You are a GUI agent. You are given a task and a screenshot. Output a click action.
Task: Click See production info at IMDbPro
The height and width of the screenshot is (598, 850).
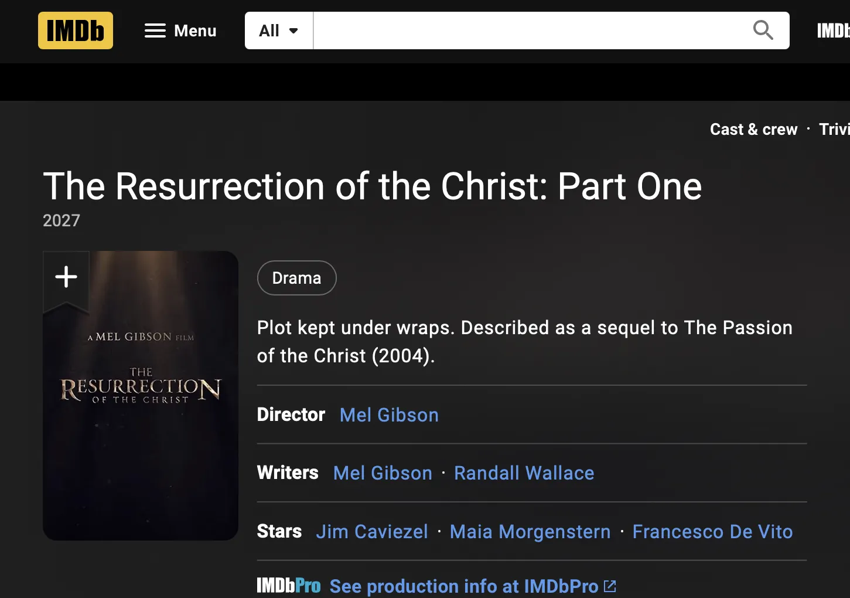click(x=463, y=586)
